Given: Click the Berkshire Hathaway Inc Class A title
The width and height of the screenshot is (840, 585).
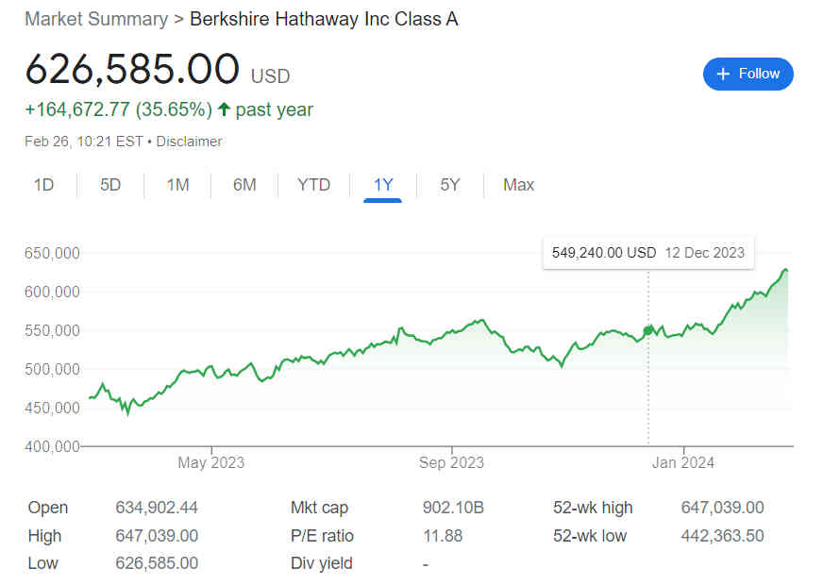Looking at the screenshot, I should tap(324, 19).
